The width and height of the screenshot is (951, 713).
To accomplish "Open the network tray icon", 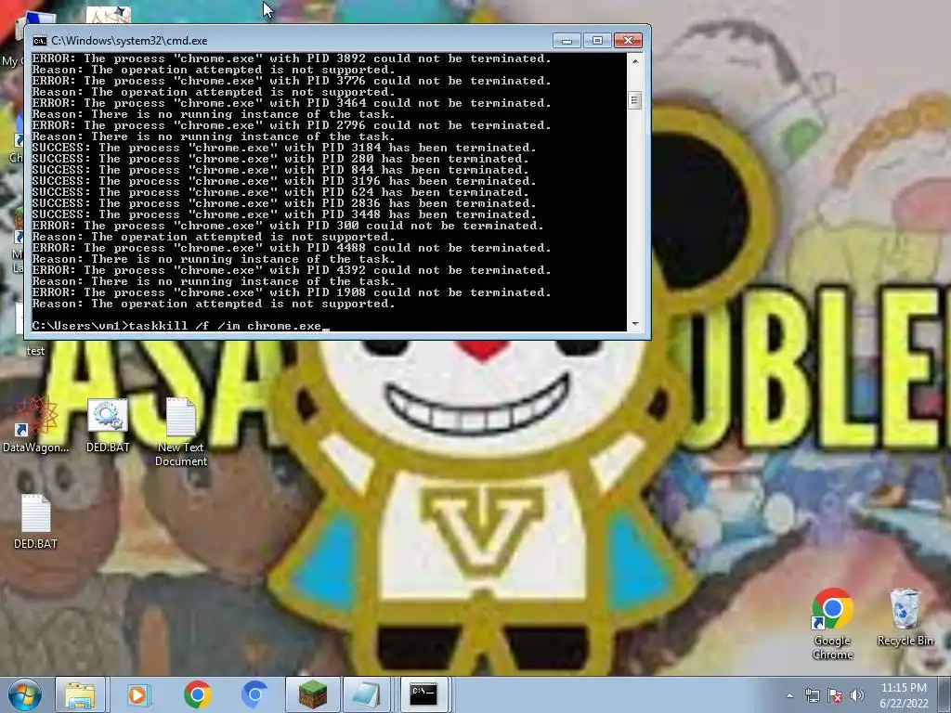I will coord(812,695).
